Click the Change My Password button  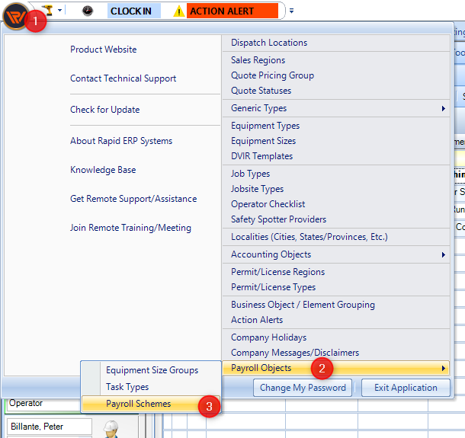tap(303, 388)
